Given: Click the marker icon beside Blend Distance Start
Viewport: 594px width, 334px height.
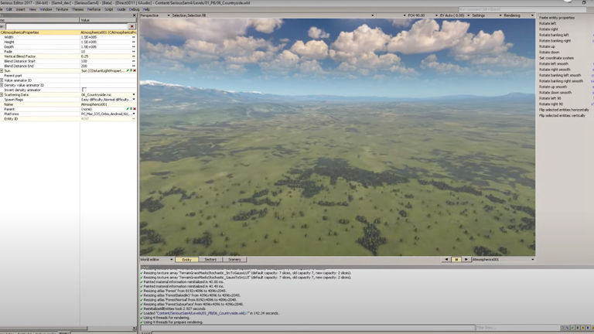Looking at the screenshot, I should (x=134, y=61).
